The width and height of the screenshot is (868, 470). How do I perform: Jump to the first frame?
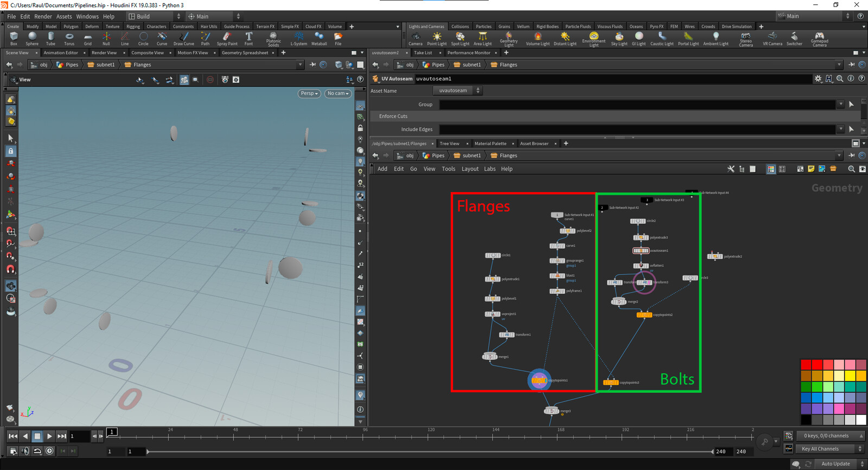[13, 436]
